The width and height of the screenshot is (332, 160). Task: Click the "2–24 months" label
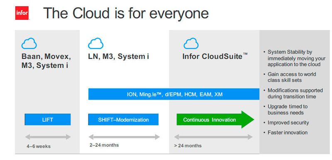pos(104,145)
